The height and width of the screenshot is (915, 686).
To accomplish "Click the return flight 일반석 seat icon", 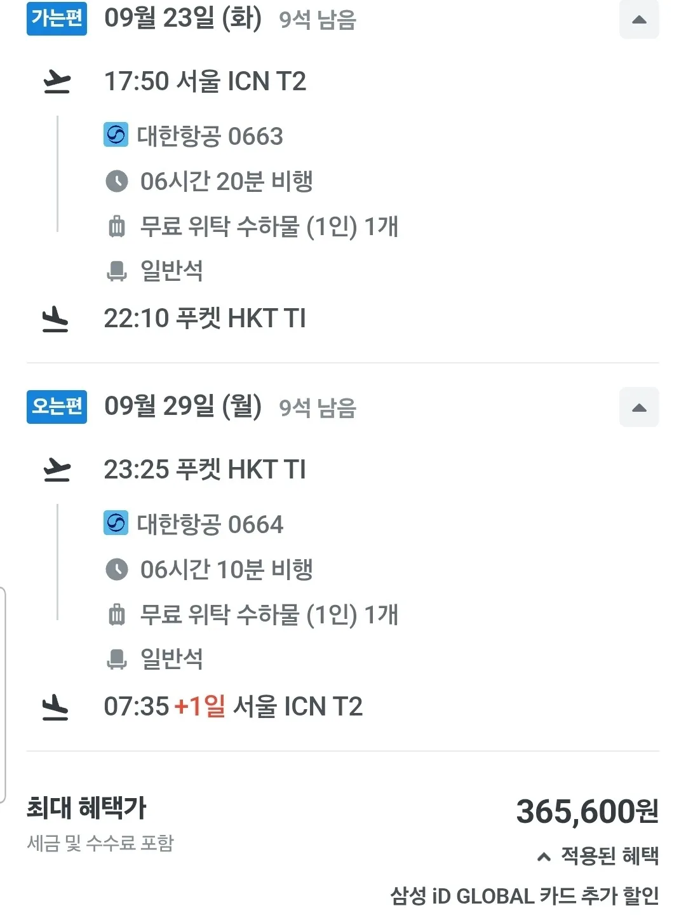I will click(x=117, y=659).
